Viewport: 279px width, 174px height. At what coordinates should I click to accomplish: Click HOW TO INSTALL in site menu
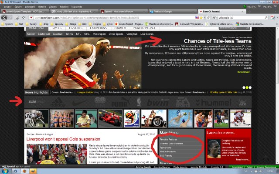pyautogui.click(x=144, y=28)
